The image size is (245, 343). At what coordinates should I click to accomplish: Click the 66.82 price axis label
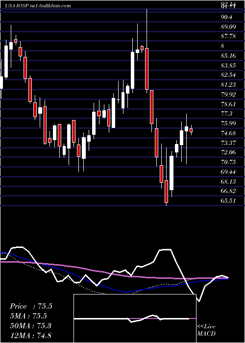pos(228,191)
